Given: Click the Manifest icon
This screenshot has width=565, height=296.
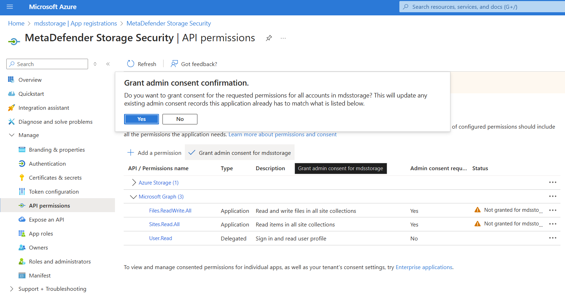Looking at the screenshot, I should [22, 275].
